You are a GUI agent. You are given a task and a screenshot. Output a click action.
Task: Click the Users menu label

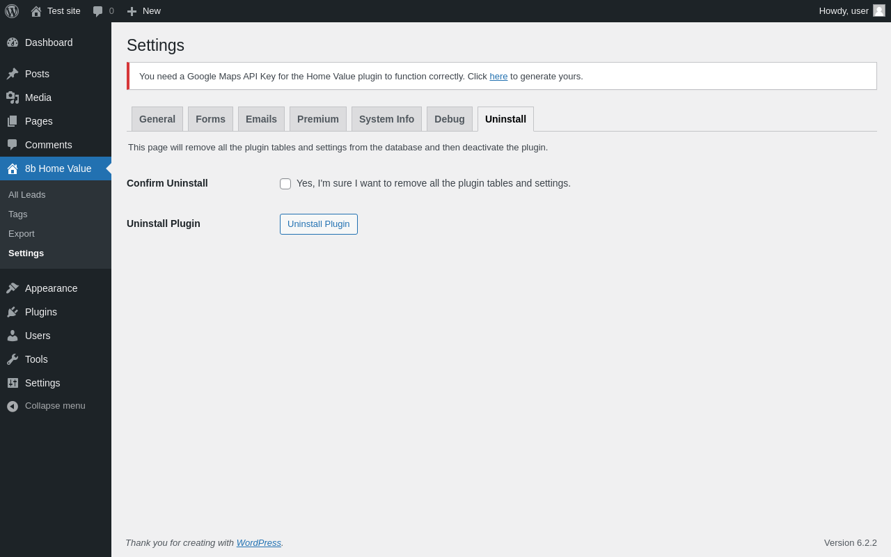[x=38, y=336]
